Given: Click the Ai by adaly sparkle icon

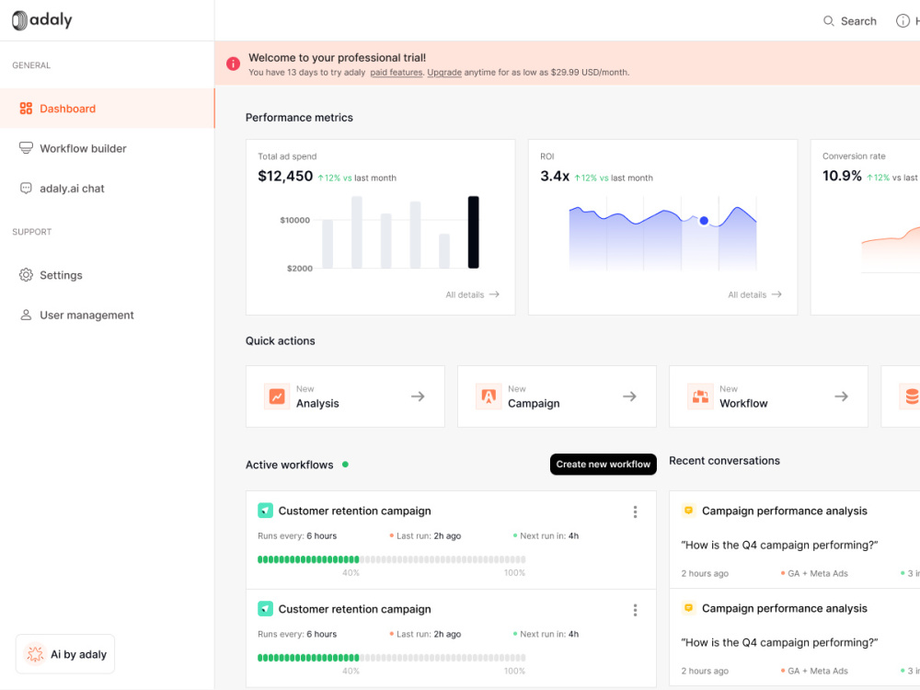Looking at the screenshot, I should 35,654.
